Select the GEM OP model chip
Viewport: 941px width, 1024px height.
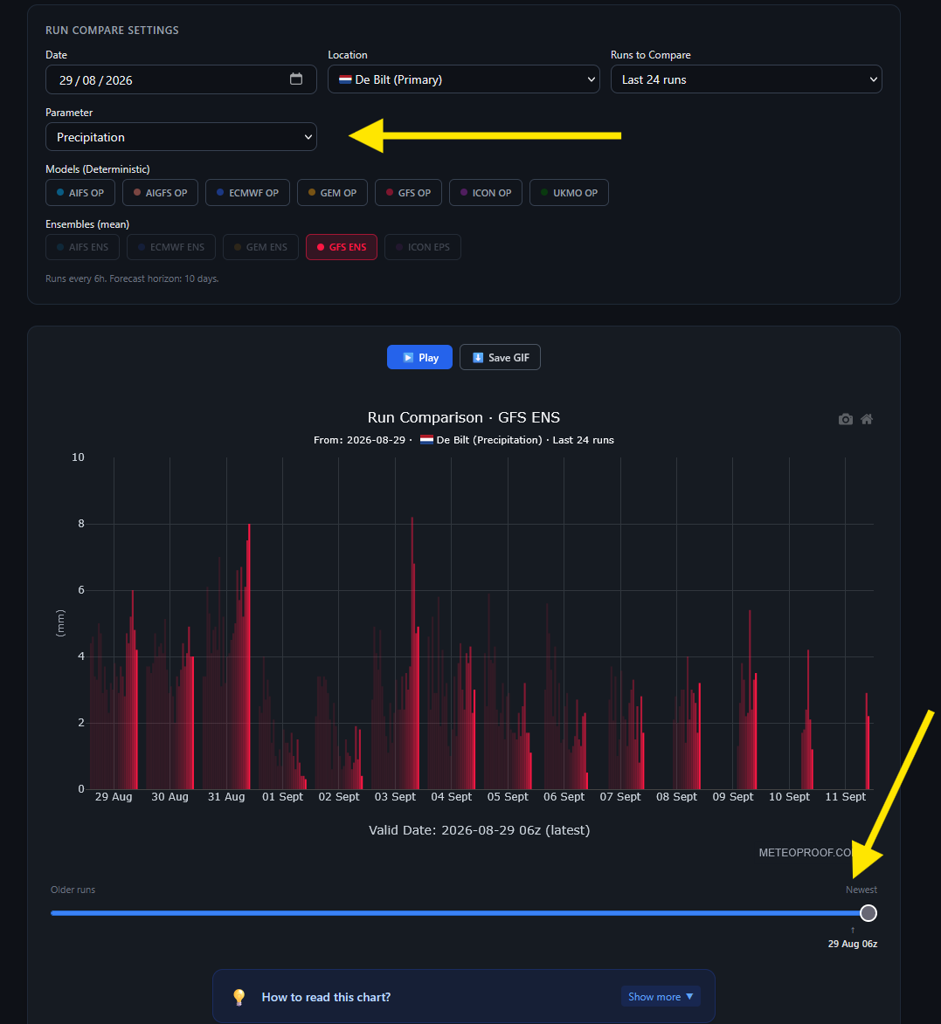332,193
